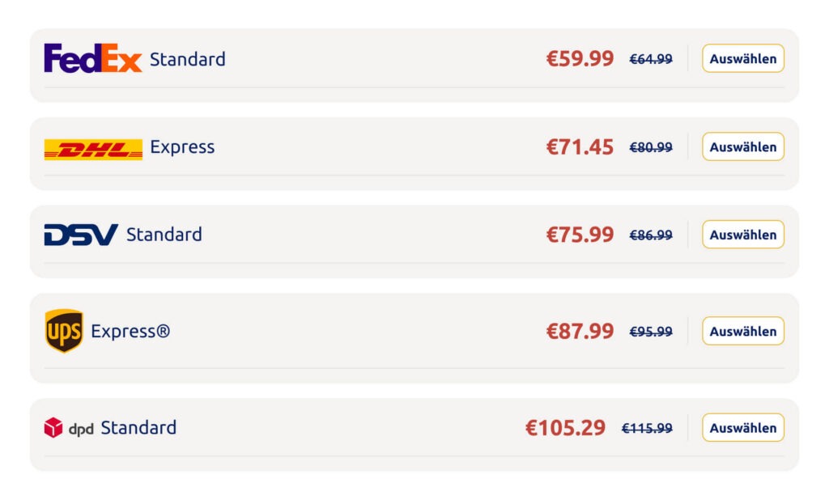This screenshot has height=500, width=829.
Task: Select dpd Standard with Auswählen button
Action: click(x=742, y=427)
